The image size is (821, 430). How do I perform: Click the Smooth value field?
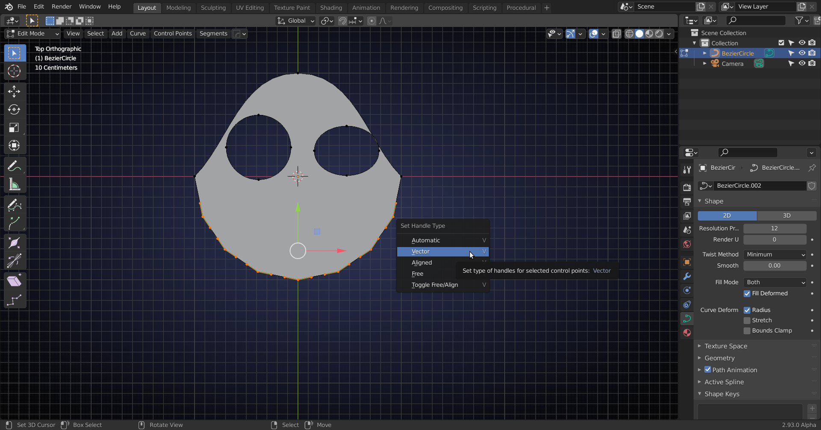(x=774, y=266)
